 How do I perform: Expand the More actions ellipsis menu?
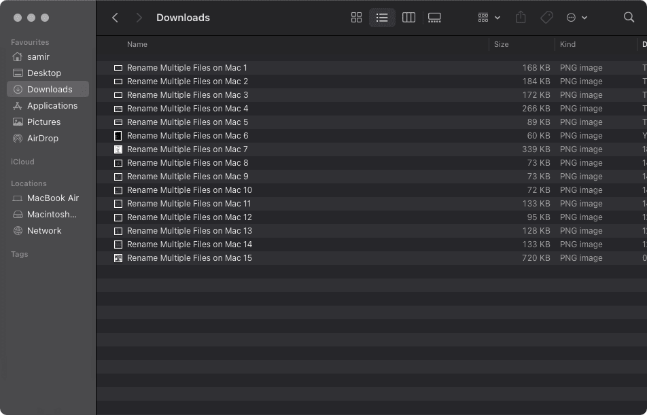point(576,18)
